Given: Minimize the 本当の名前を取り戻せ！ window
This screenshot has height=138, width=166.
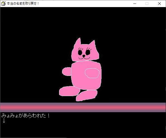Looking at the screenshot, I should point(135,4).
